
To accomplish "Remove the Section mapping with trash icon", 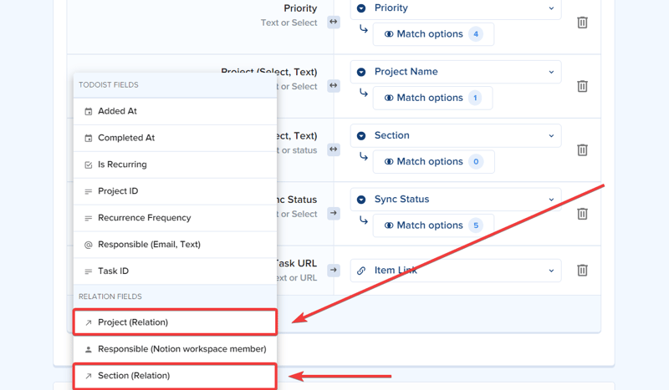I will pos(582,150).
